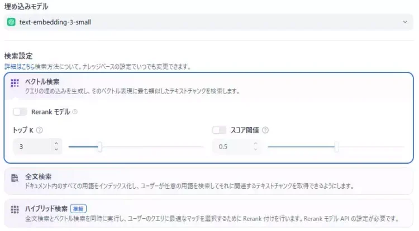Expand the embedding model chevron arrow
The width and height of the screenshot is (419, 231).
point(405,22)
